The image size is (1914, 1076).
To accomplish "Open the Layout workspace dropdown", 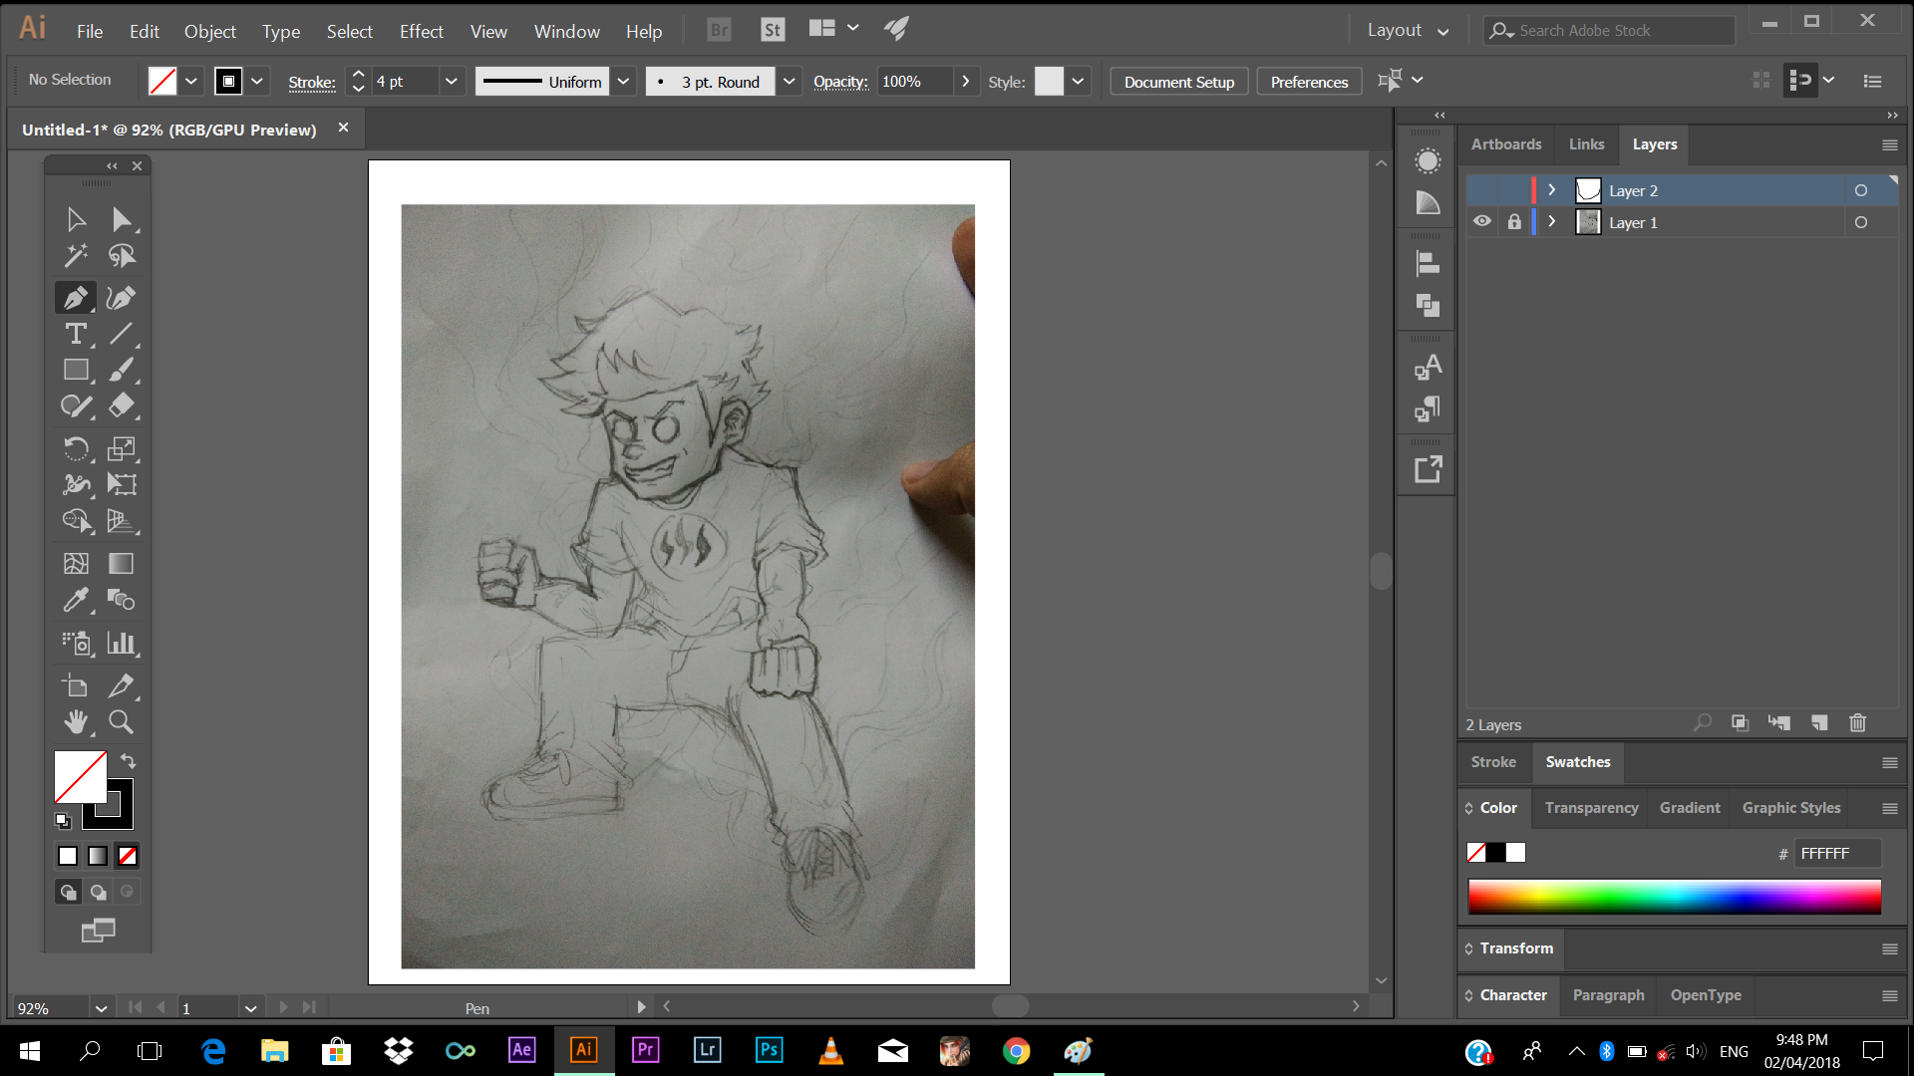I will 1408,31.
